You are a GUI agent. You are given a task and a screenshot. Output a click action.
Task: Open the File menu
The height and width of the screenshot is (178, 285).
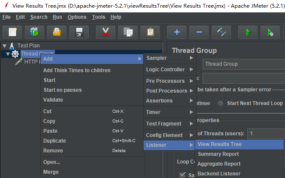(6, 17)
